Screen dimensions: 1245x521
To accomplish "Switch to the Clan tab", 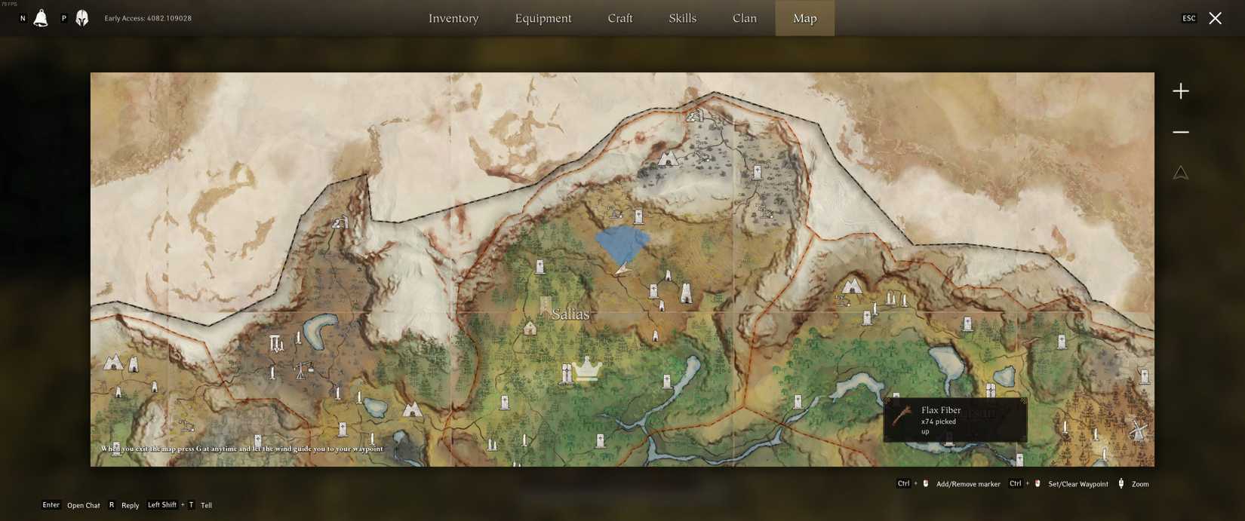I will coord(744,18).
